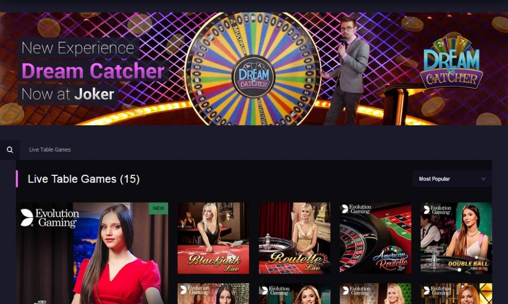Open the second-row game below Blackjack Live
The image size is (508, 304).
[213, 294]
